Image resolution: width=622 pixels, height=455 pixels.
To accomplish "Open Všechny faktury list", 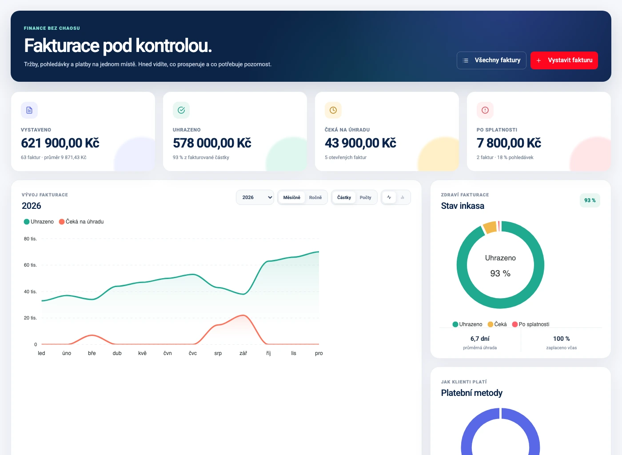I will coord(491,60).
